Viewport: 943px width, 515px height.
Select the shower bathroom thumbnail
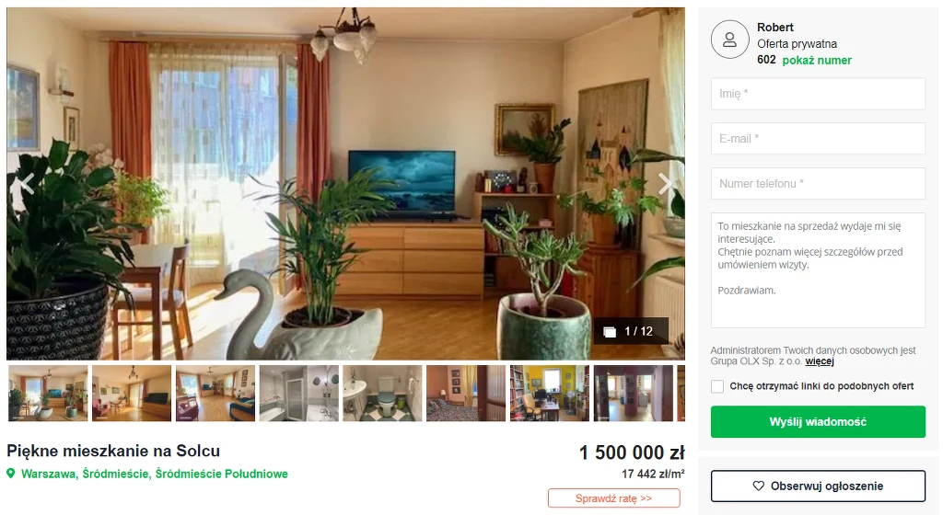click(x=299, y=394)
